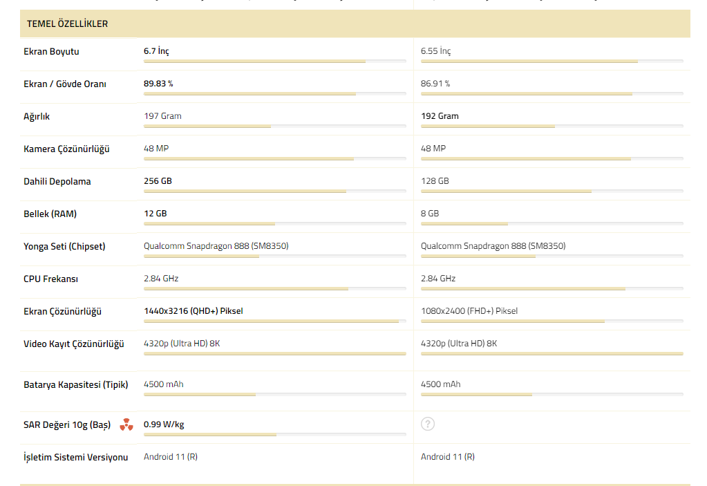This screenshot has width=707, height=486.
Task: Click the Ekran Çözünürlüğü label
Action: 62,311
